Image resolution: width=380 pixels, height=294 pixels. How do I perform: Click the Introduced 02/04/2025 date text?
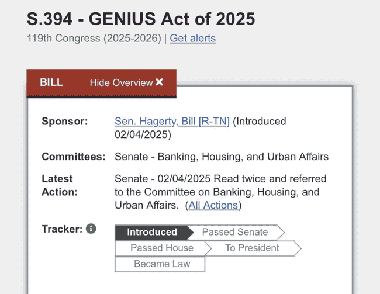tap(200, 128)
